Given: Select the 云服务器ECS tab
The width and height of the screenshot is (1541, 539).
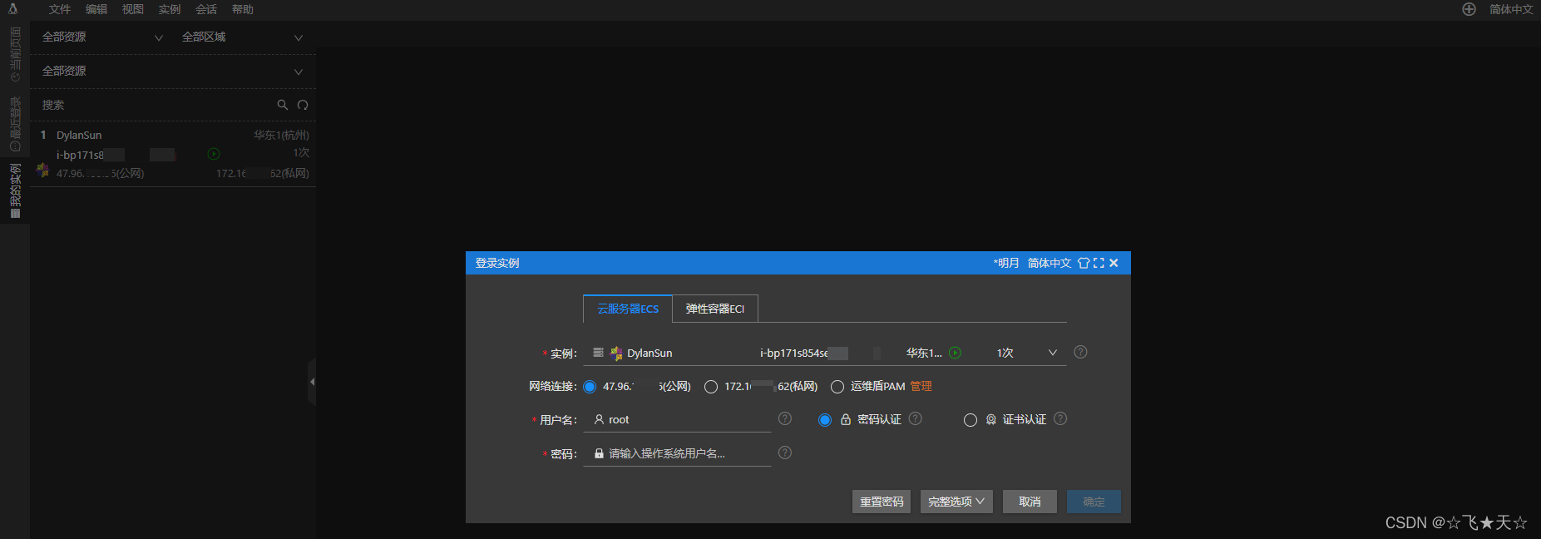Looking at the screenshot, I should tap(628, 309).
